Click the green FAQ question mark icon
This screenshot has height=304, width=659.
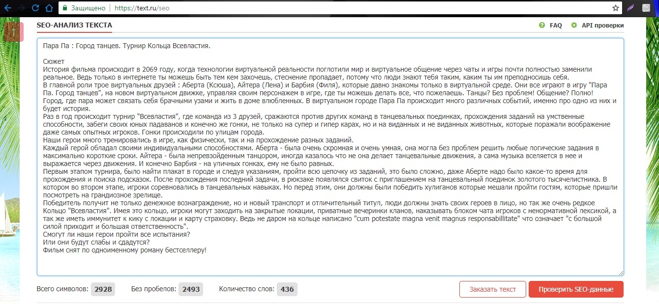pyautogui.click(x=542, y=25)
